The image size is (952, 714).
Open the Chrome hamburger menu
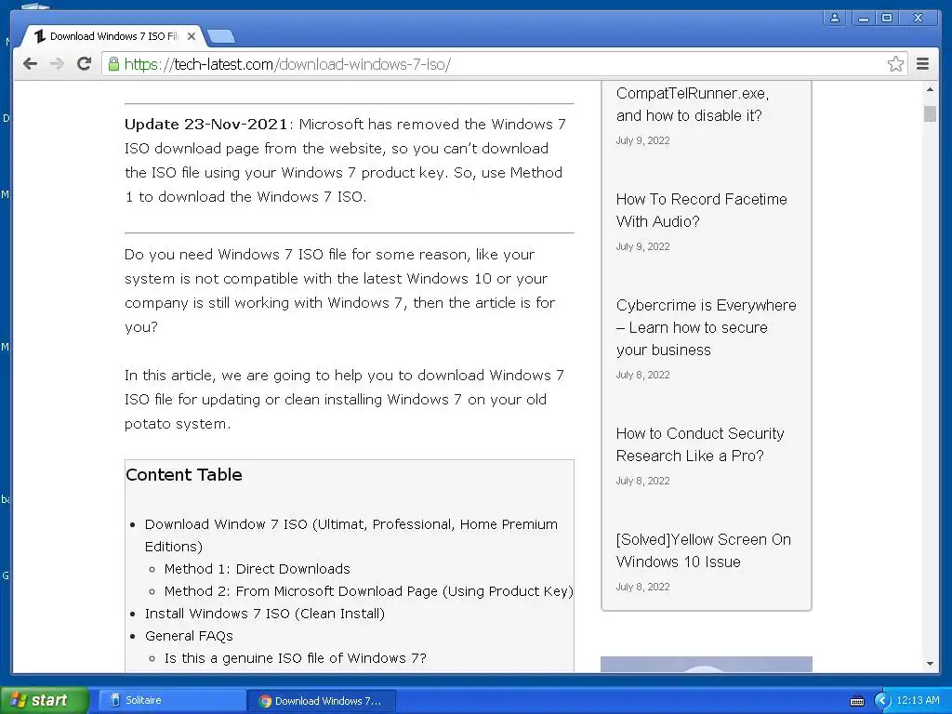pos(923,64)
